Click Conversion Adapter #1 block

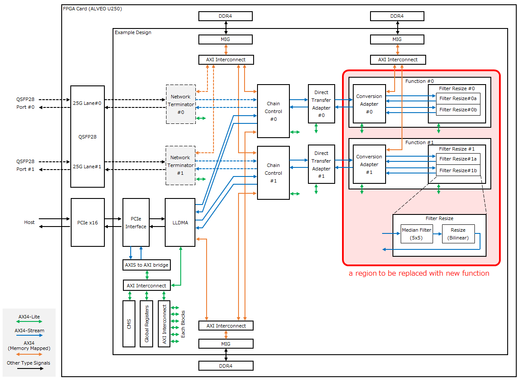click(369, 164)
